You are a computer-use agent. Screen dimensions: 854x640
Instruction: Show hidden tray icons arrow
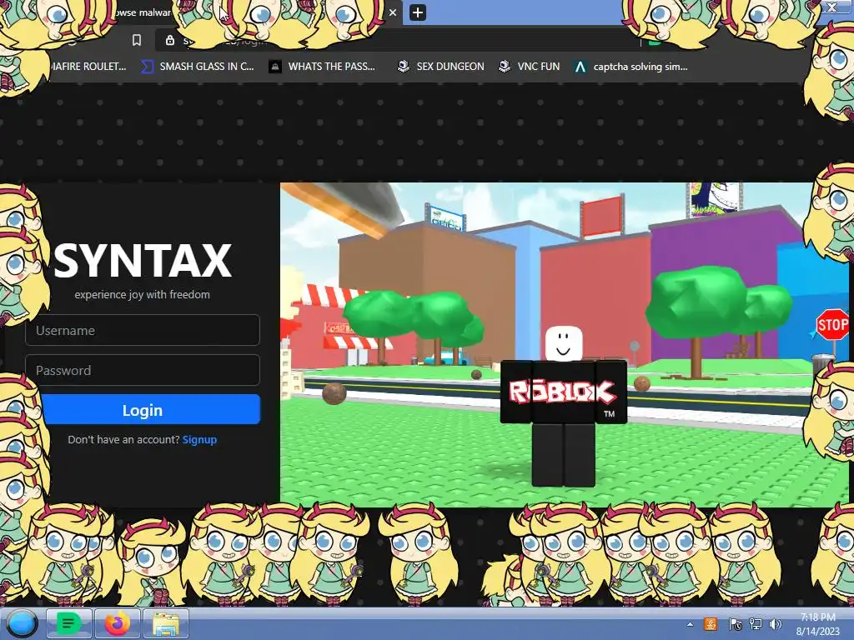[x=690, y=624]
